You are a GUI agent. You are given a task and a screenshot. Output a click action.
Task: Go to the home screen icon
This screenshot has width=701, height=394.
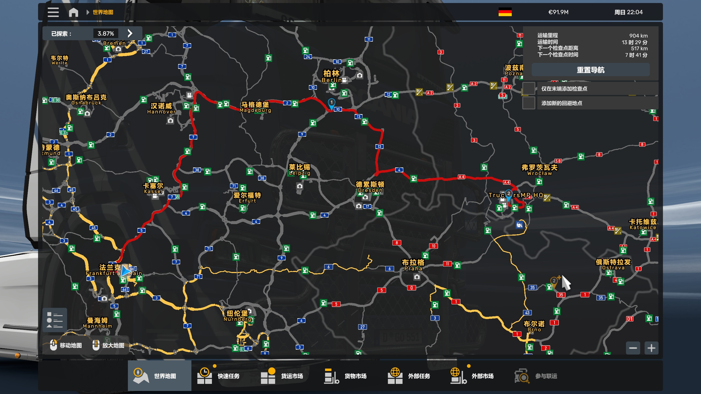click(x=73, y=12)
